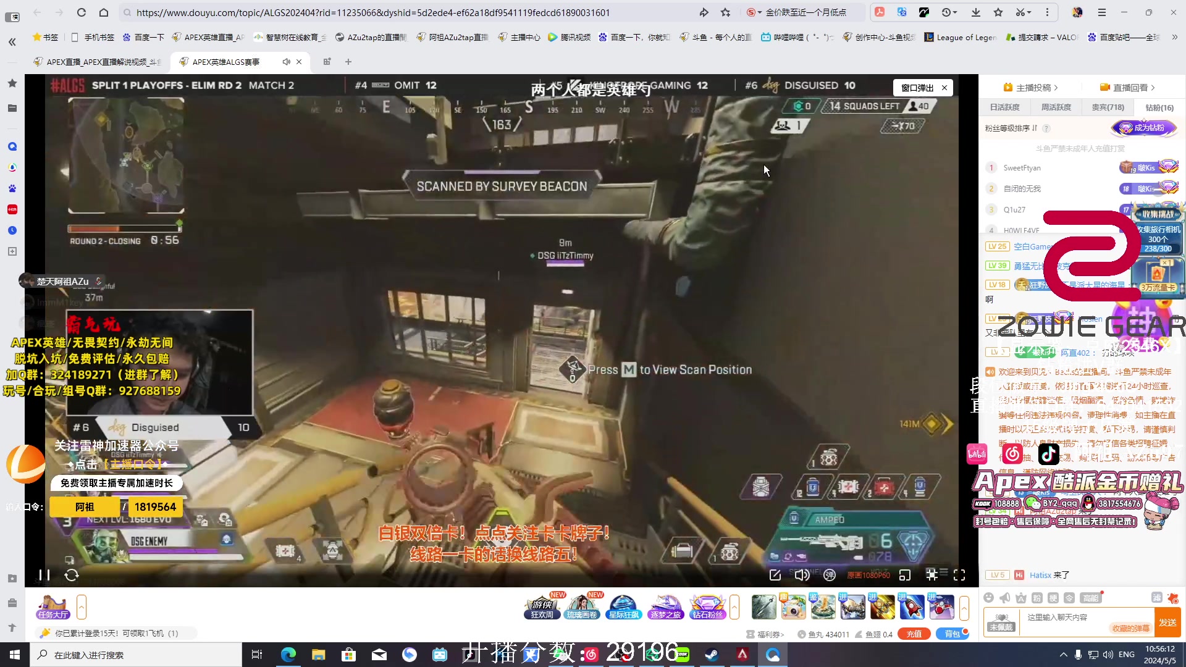Close the 窗口弹出 popup prompt
Screen dimensions: 1186x667
click(944, 88)
